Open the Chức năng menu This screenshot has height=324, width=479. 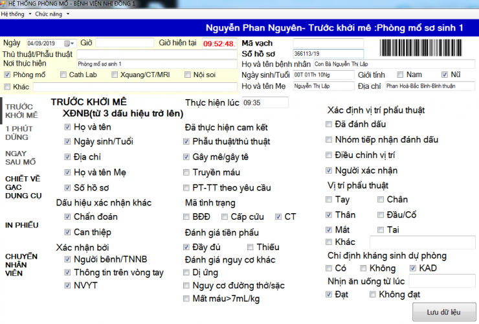pos(49,13)
